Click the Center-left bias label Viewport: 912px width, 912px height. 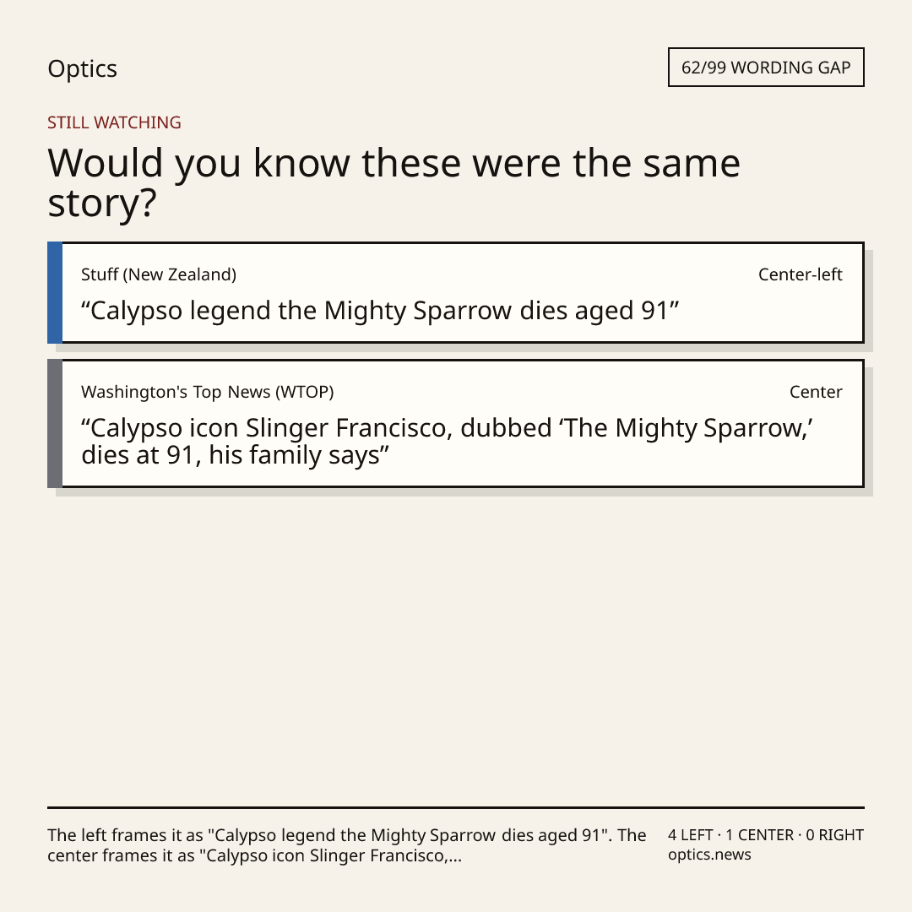pos(800,274)
